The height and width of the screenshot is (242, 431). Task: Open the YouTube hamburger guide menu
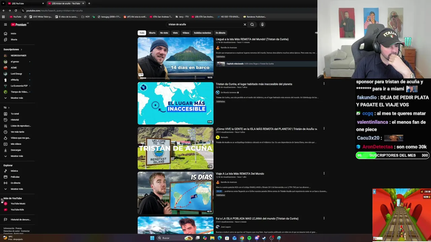[x=5, y=25]
